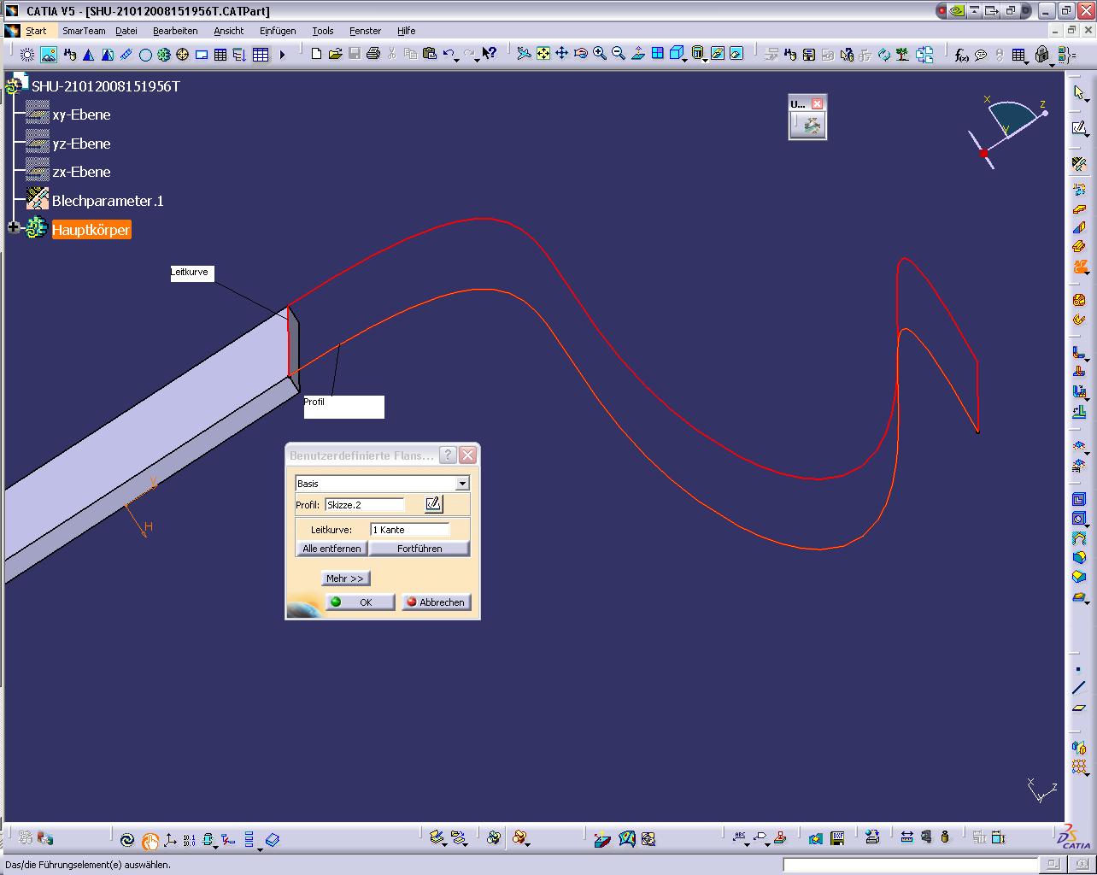Image resolution: width=1097 pixels, height=875 pixels.
Task: Click the comment speech bubble icon
Action: [x=981, y=55]
